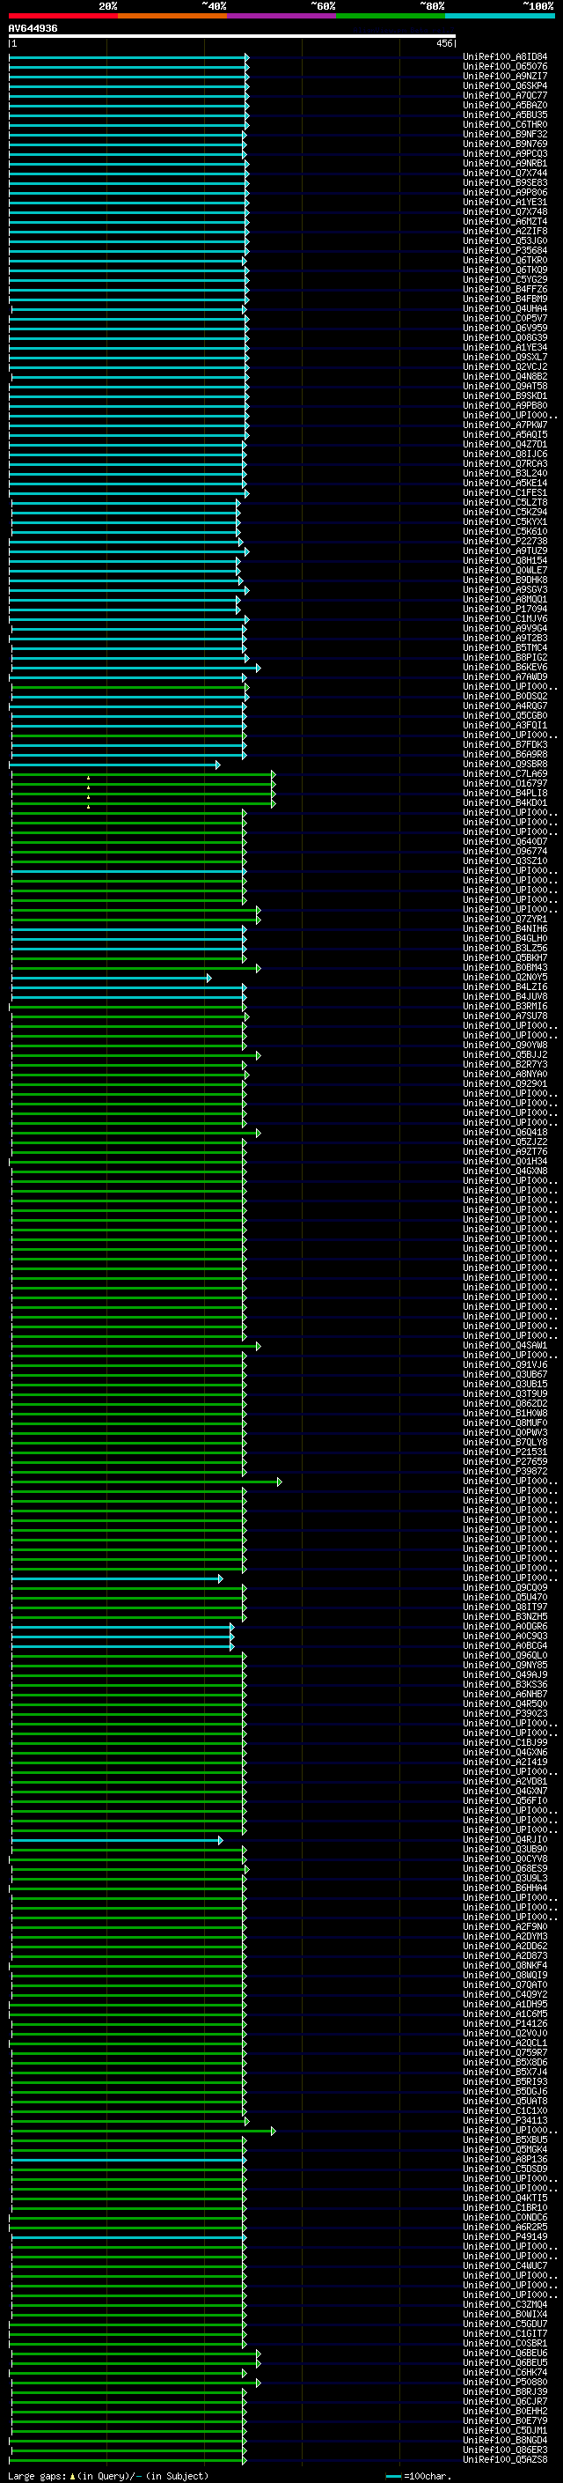Click the label UniRef100_P22738
The height and width of the screenshot is (2483, 563).
(505, 541)
